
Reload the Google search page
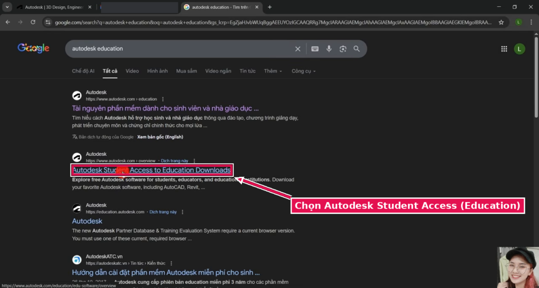point(33,22)
